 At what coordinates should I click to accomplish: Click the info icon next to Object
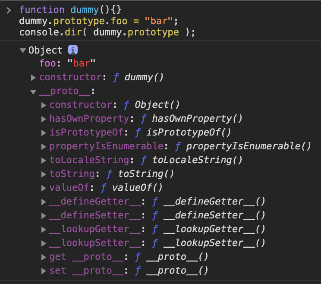coord(73,50)
